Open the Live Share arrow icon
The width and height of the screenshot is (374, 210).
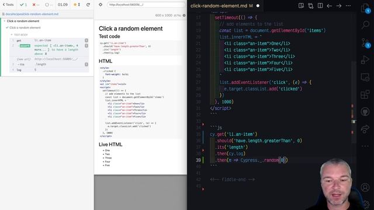(x=365, y=129)
